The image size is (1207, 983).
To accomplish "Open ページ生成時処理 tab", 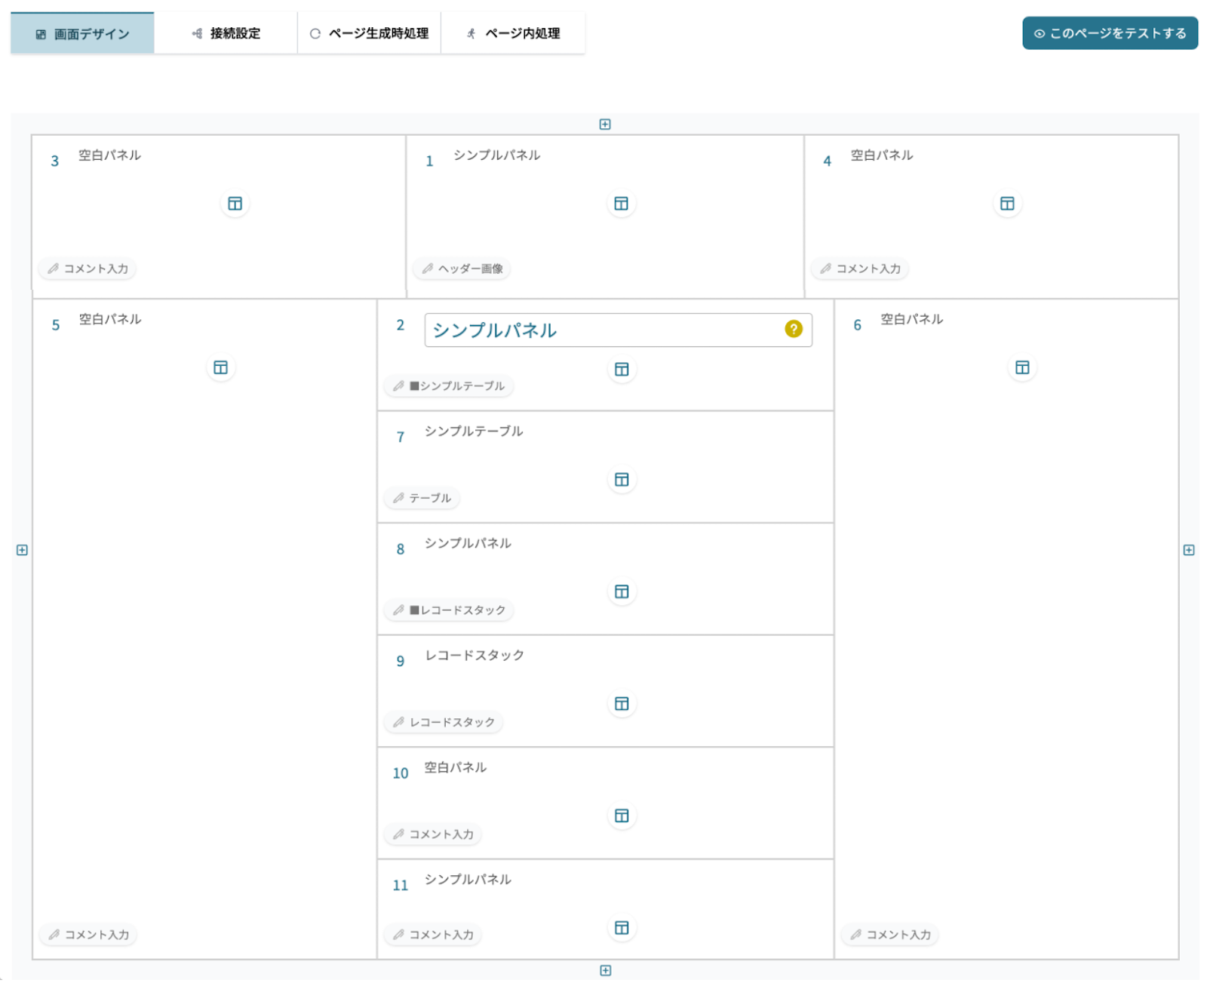I will [369, 33].
